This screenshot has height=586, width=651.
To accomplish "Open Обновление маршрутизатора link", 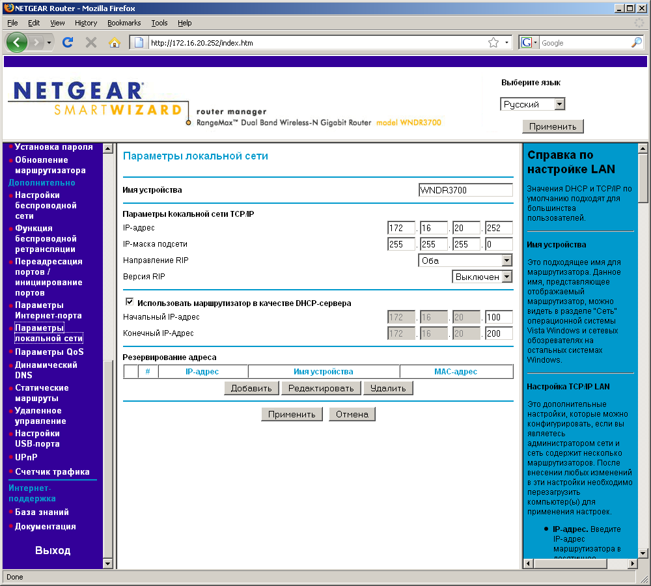I will pos(50,165).
